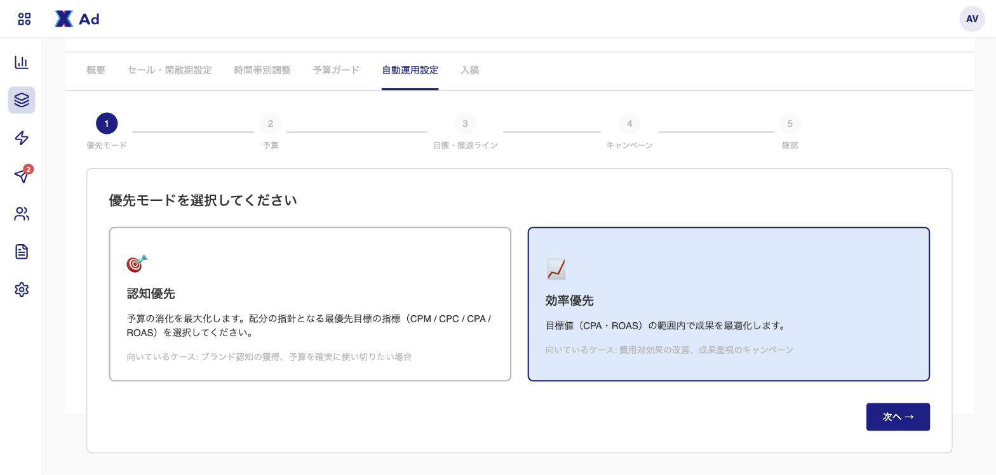Switch to the 予算ガード tab
The height and width of the screenshot is (475, 996).
(336, 70)
